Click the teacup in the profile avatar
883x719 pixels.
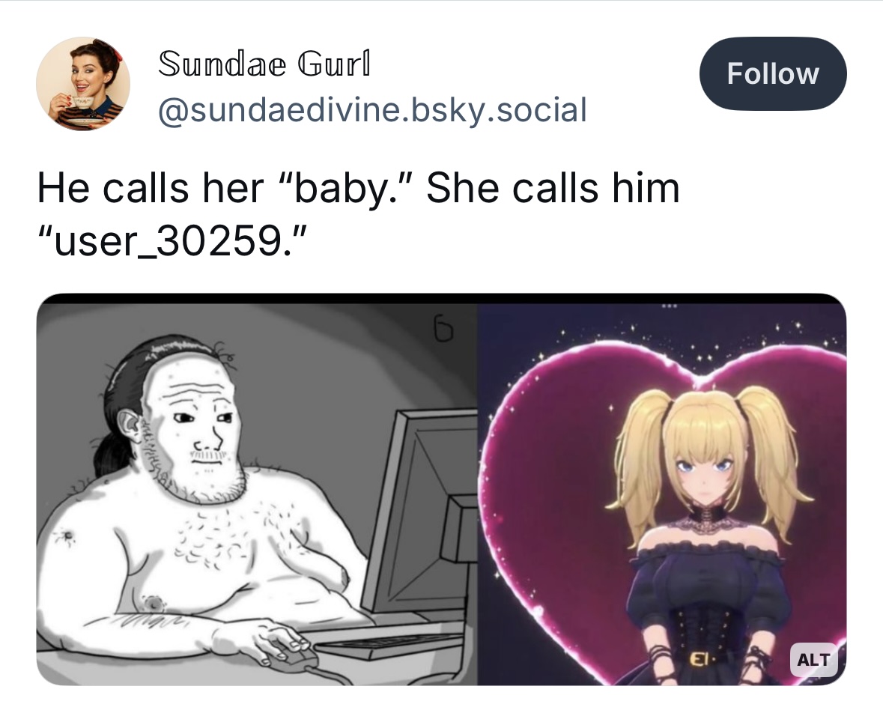point(82,101)
